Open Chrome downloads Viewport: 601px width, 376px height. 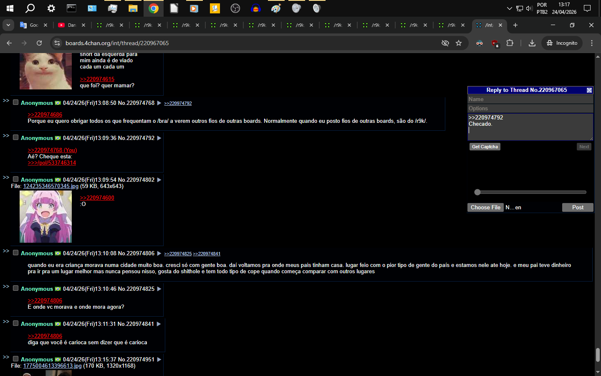(532, 43)
